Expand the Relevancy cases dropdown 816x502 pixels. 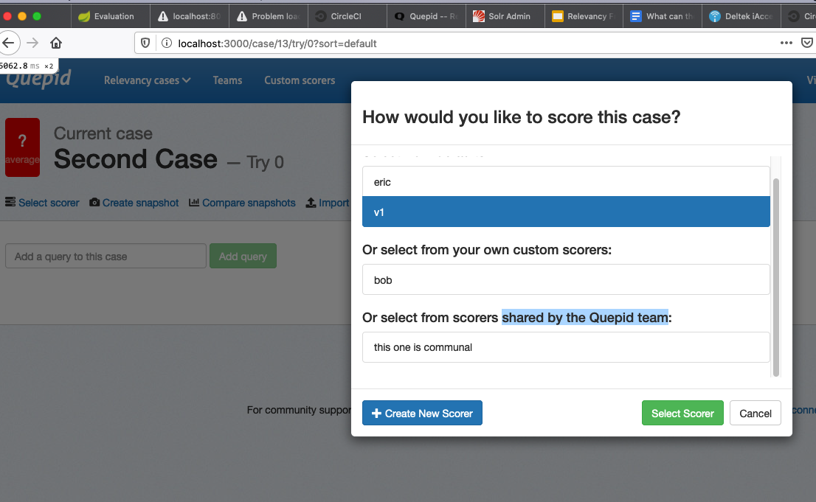tap(148, 80)
